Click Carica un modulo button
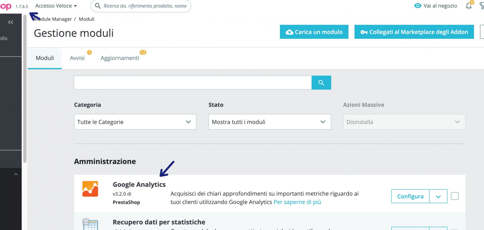 (x=314, y=32)
